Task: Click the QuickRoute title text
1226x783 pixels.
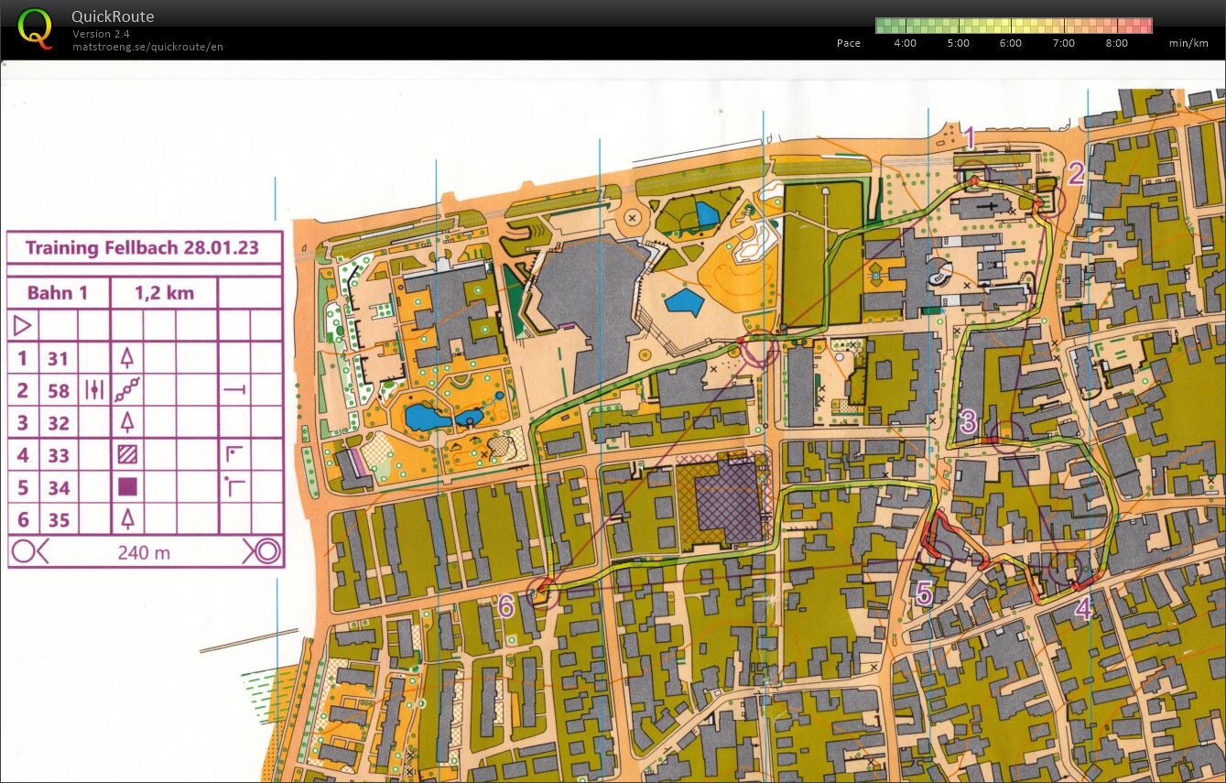Action: point(113,16)
